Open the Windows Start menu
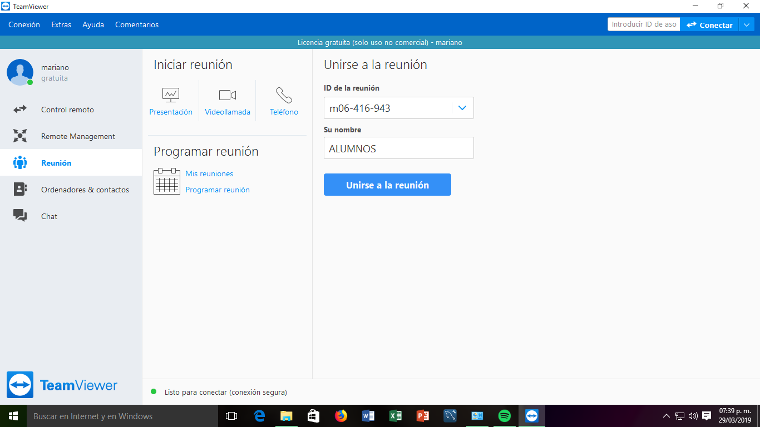The image size is (760, 427). point(13,416)
